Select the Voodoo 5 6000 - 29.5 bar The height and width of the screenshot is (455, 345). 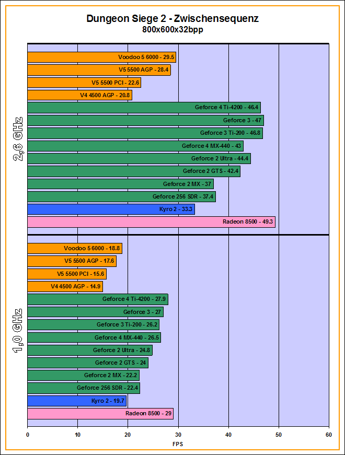[x=101, y=57]
